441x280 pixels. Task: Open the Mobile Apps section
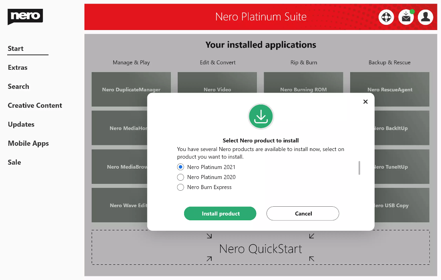click(28, 143)
